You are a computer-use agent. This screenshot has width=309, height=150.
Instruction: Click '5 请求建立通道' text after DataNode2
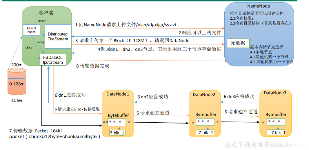241,112
